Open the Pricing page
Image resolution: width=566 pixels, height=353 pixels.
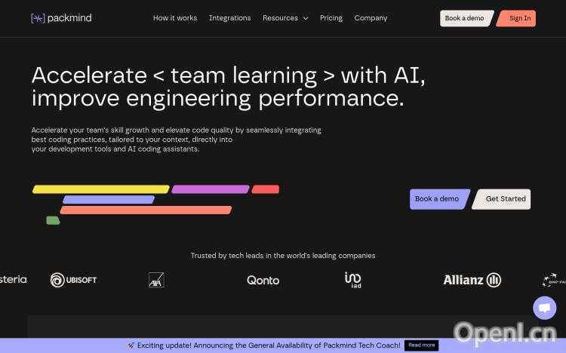[x=331, y=18]
